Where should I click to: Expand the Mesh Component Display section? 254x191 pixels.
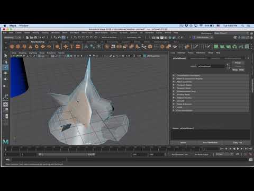click(211, 79)
